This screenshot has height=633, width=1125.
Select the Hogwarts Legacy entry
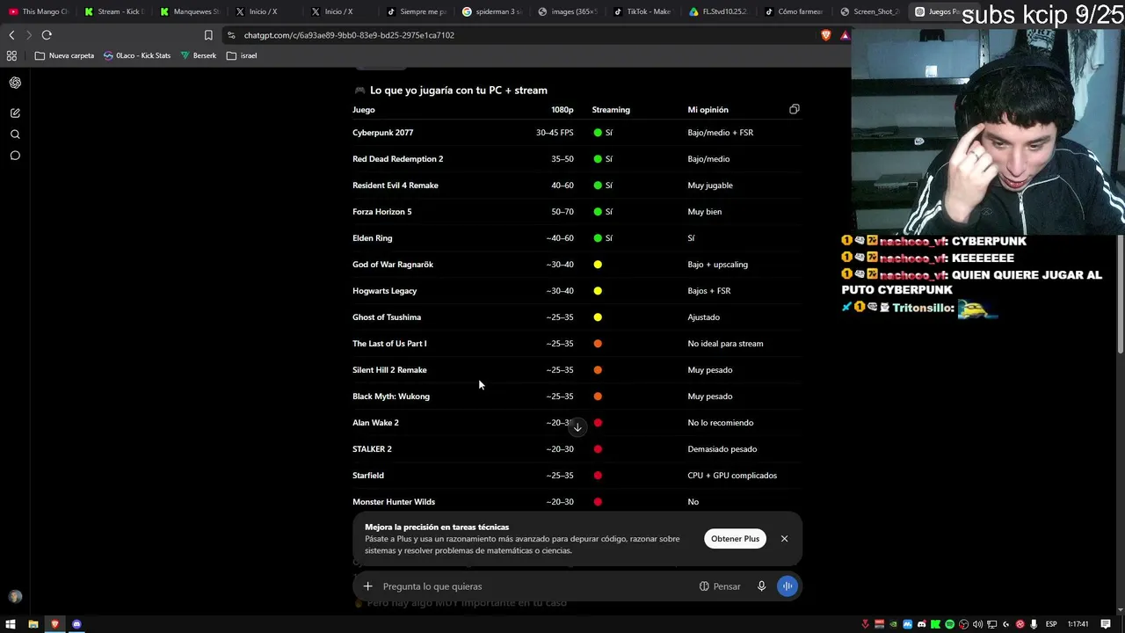click(385, 291)
